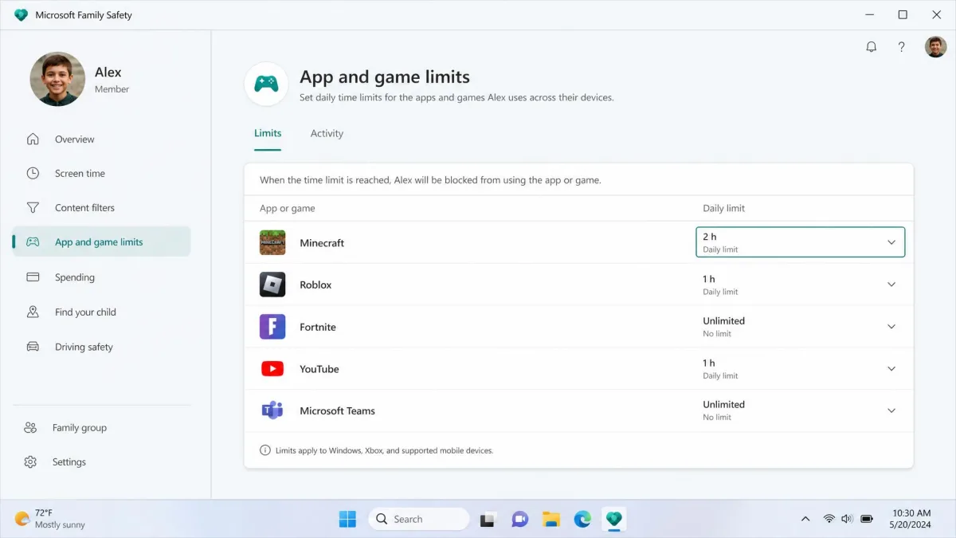Show hidden icons chevron in system tray
Image resolution: width=956 pixels, height=538 pixels.
click(805, 519)
